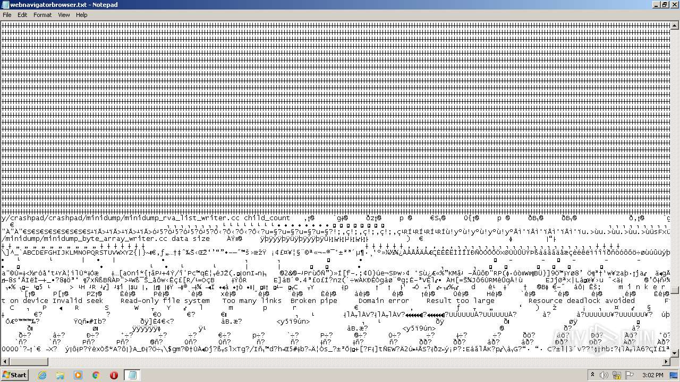The height and width of the screenshot is (382, 680).
Task: Click the text 'Read-only file system'
Action: pos(165,300)
